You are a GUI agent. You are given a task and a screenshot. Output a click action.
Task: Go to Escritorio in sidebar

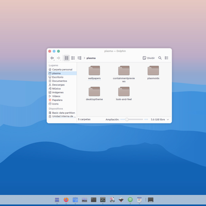pyautogui.click(x=62, y=77)
